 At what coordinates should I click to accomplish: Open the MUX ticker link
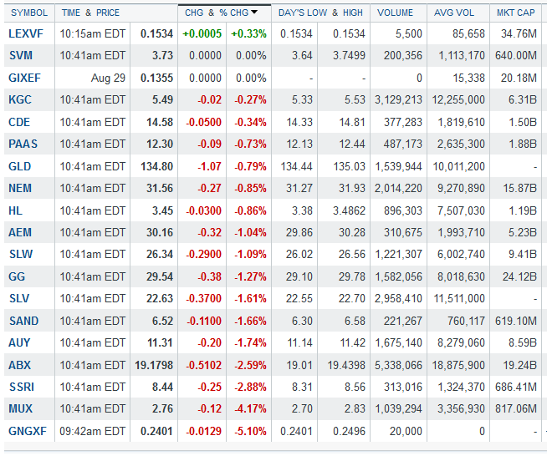21,408
